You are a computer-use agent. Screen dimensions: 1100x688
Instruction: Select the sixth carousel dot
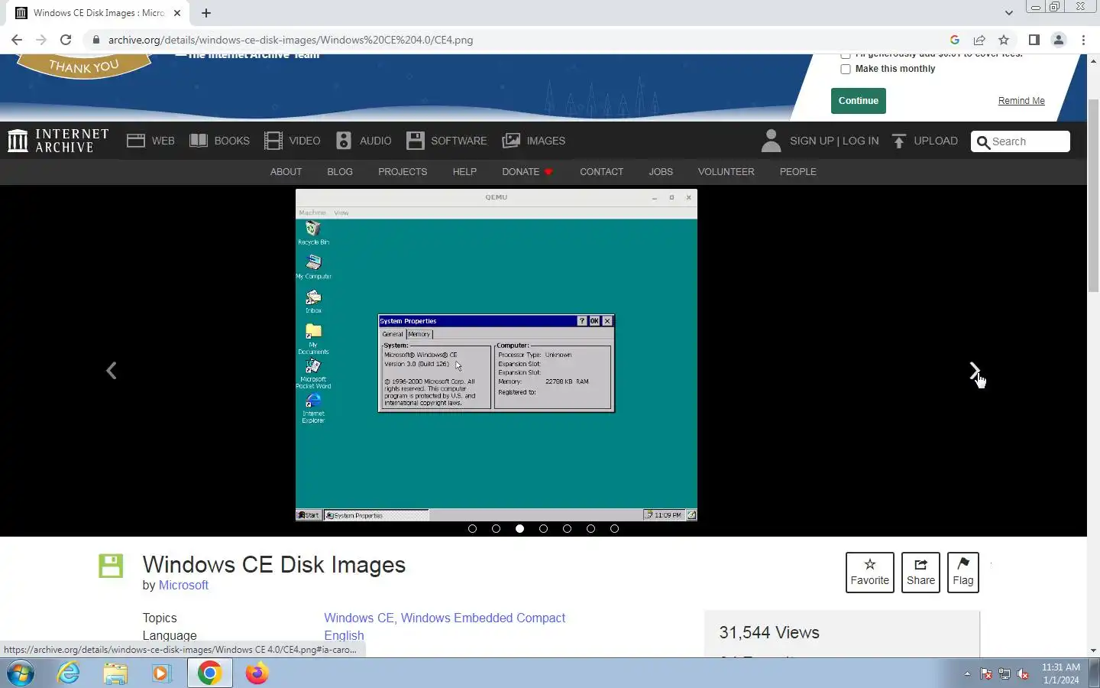590,528
